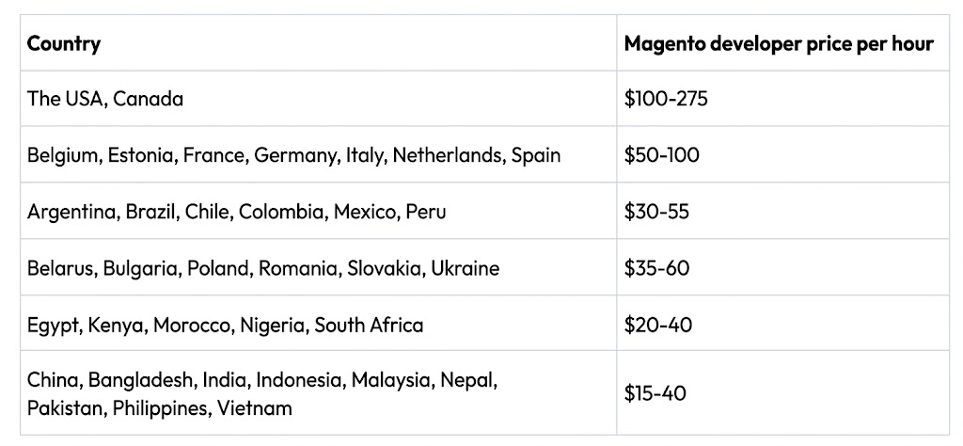
Task: Select the $30-55 price cell
Action: (656, 212)
